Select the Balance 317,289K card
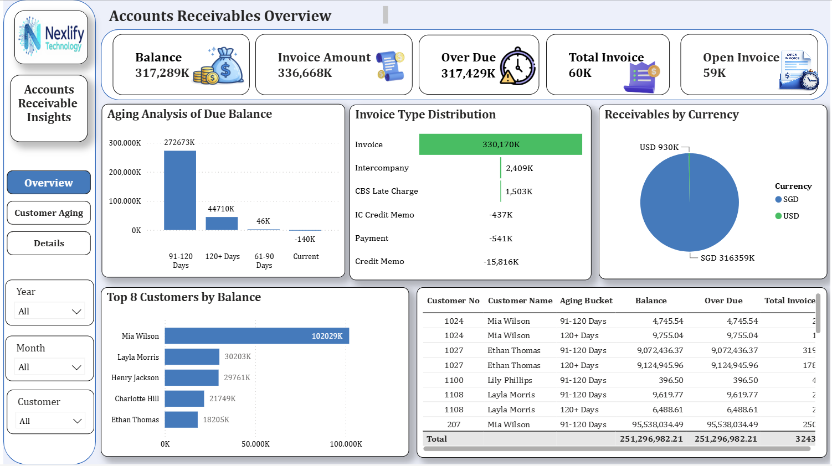Viewport: 832px width, 466px height. click(x=181, y=65)
